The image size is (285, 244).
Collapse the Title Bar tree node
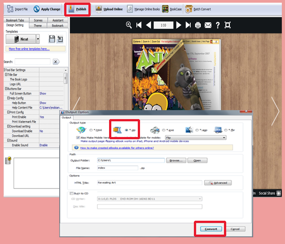(6, 74)
